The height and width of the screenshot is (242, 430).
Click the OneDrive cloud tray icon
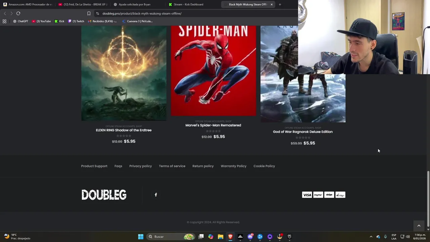click(378, 237)
